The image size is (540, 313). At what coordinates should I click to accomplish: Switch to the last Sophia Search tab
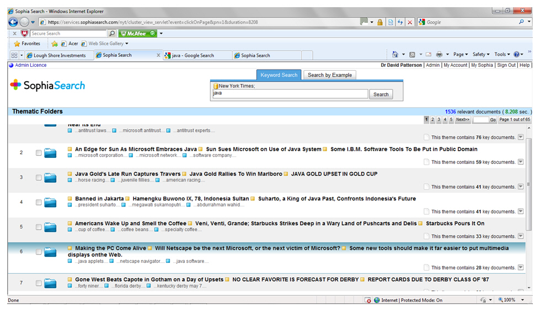point(267,55)
